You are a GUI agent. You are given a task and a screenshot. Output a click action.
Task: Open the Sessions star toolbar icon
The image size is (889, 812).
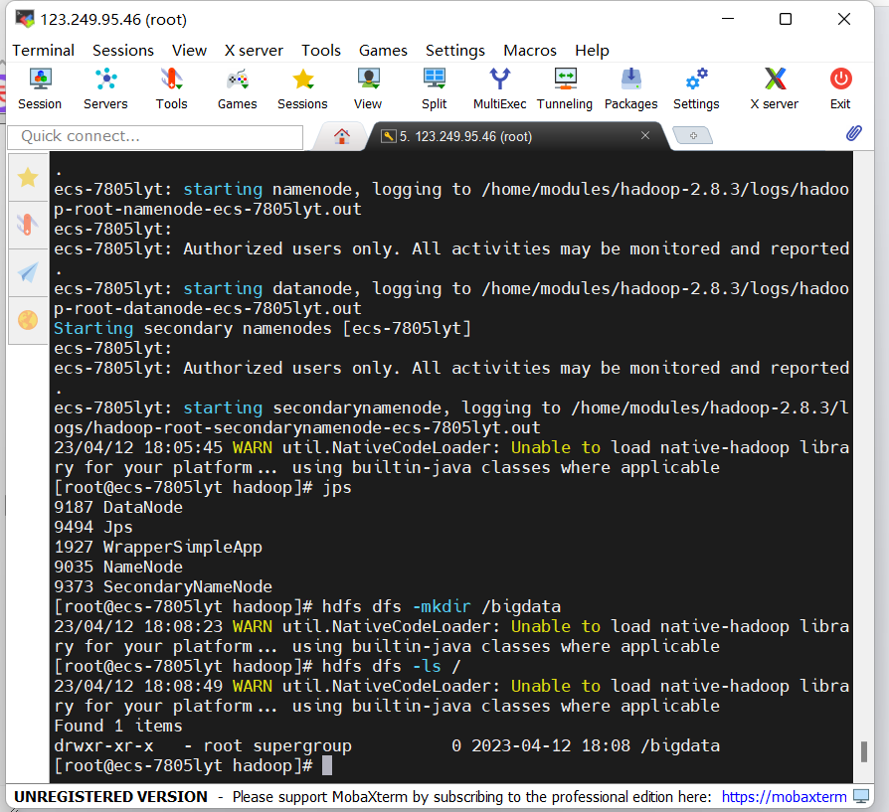pos(302,88)
